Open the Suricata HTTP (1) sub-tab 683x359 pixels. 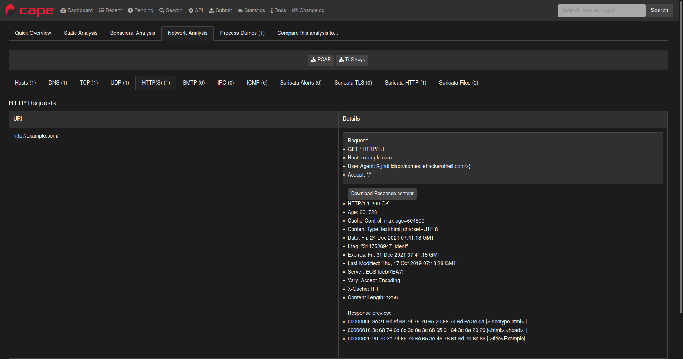(405, 83)
